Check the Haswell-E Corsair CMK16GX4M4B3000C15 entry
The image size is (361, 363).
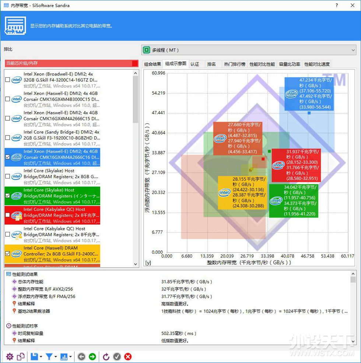pyautogui.click(x=7, y=99)
